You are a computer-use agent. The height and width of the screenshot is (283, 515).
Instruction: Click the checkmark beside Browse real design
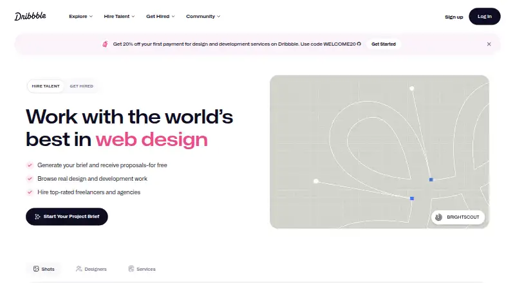click(x=30, y=179)
